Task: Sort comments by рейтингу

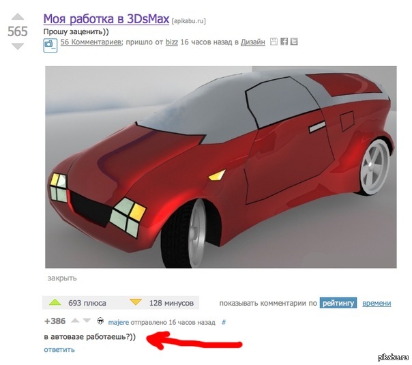Action: tap(338, 303)
